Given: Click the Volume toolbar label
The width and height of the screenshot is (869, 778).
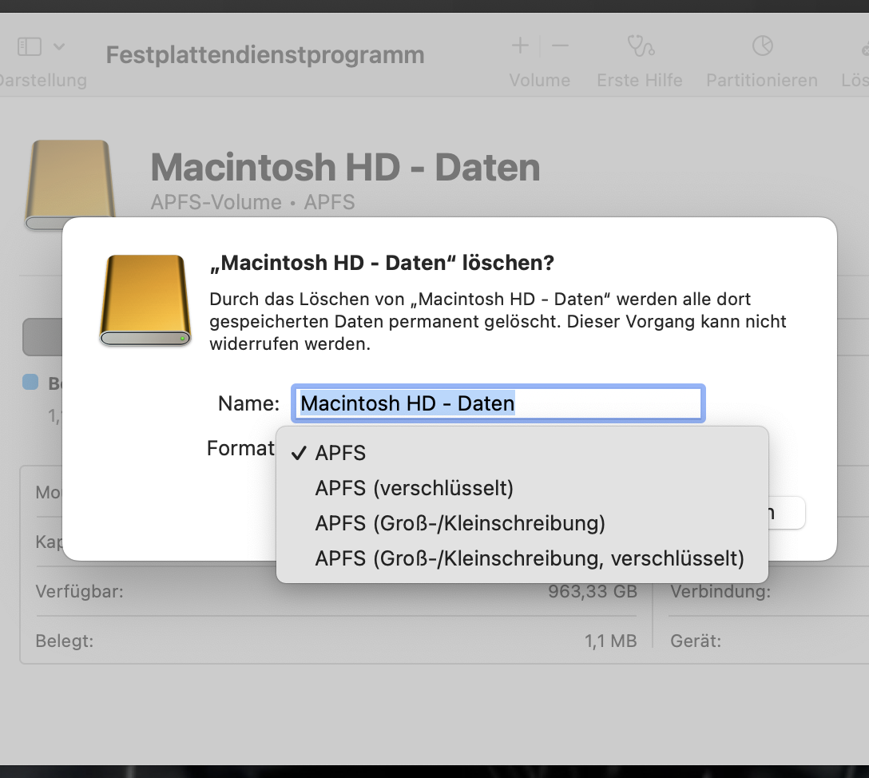Looking at the screenshot, I should [540, 81].
